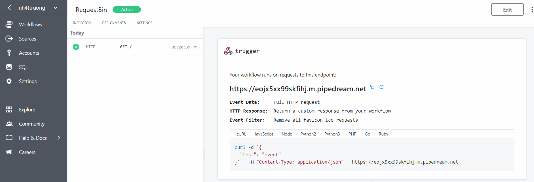Open endpoint URL in new tab icon
534x182 pixels.
tap(381, 87)
